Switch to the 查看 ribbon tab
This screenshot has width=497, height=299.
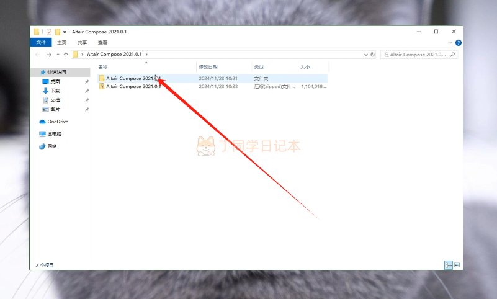(102, 42)
